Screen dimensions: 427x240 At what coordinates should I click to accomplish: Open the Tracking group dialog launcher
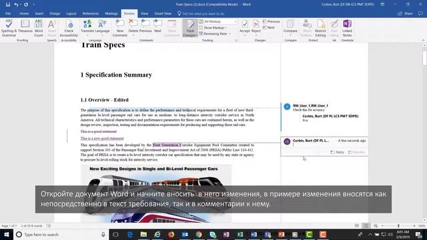click(236, 40)
